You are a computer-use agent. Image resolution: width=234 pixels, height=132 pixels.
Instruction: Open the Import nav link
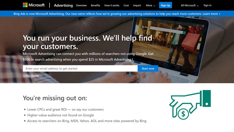[x=137, y=6]
